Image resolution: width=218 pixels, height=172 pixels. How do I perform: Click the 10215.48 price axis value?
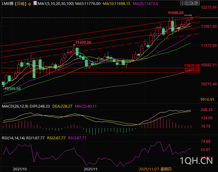pos(209,84)
